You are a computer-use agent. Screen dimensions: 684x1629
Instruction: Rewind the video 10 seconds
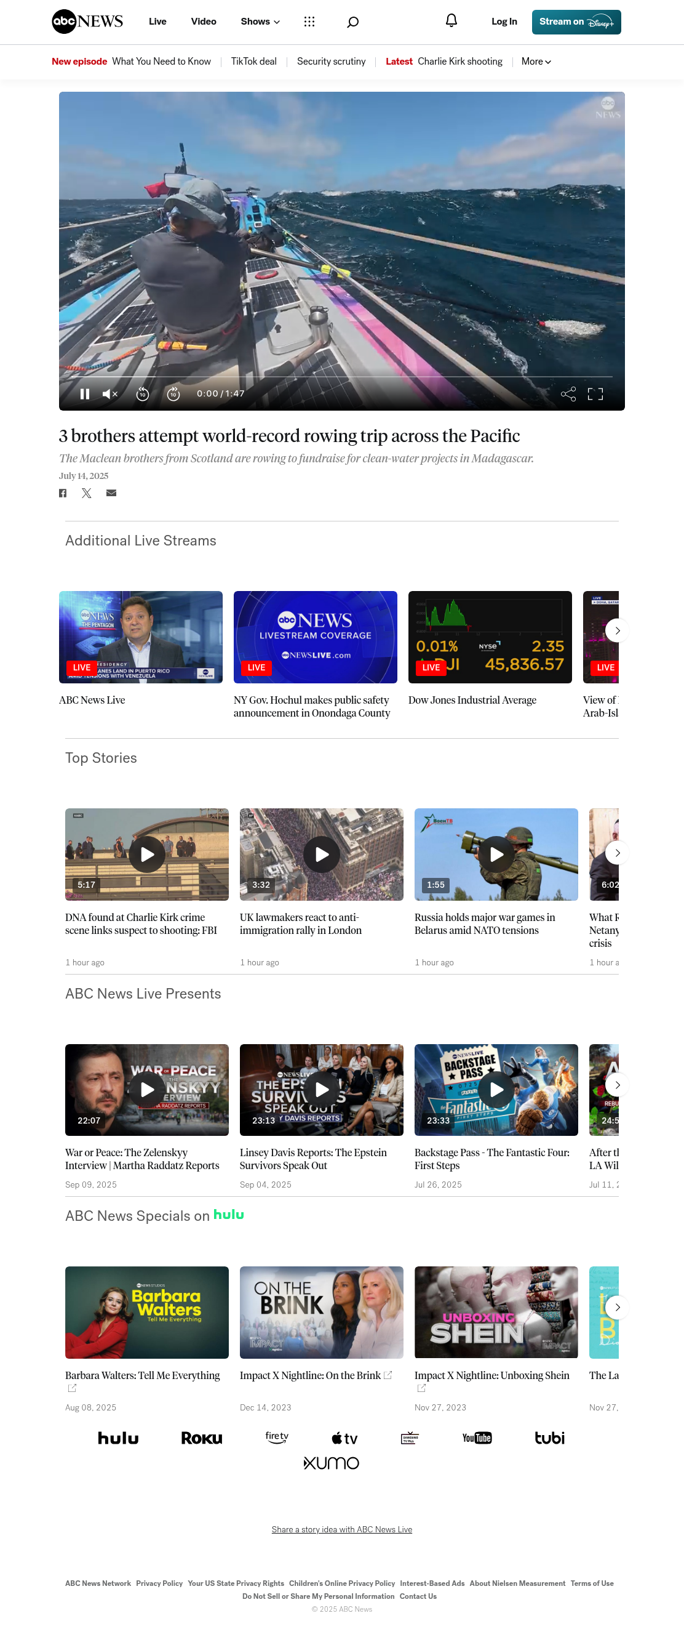(143, 394)
